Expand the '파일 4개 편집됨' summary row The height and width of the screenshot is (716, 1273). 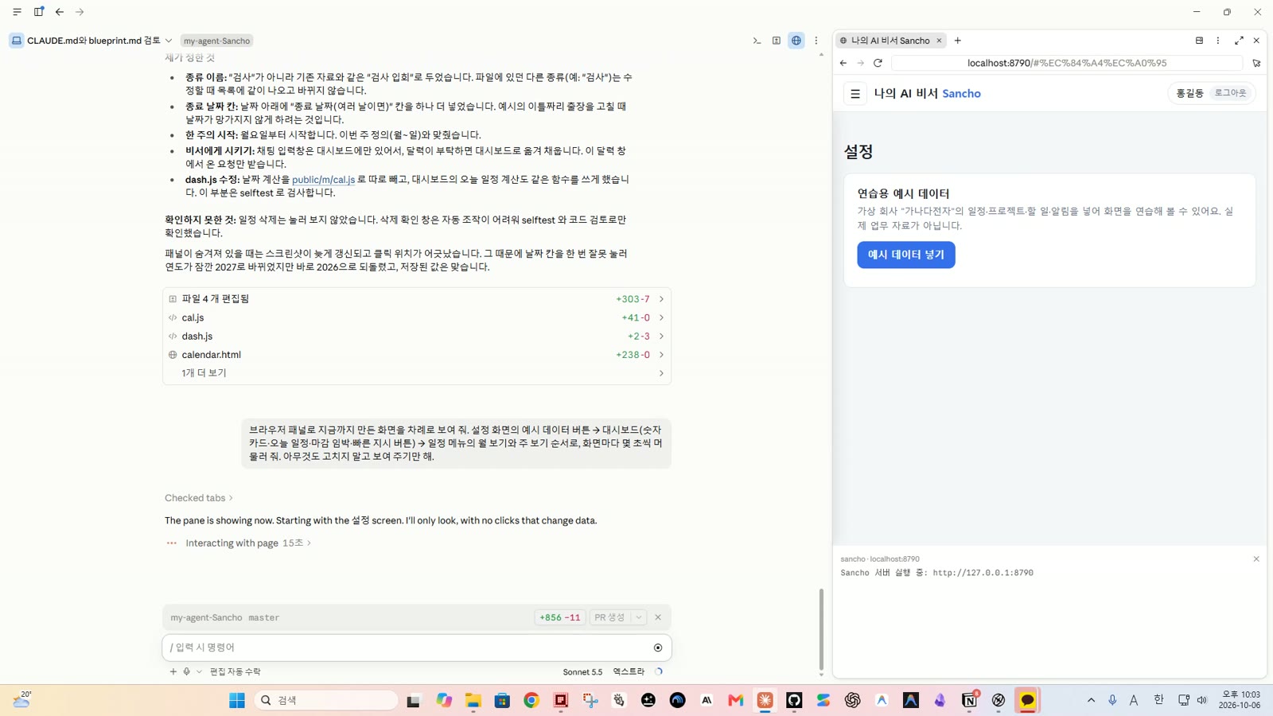coord(417,299)
